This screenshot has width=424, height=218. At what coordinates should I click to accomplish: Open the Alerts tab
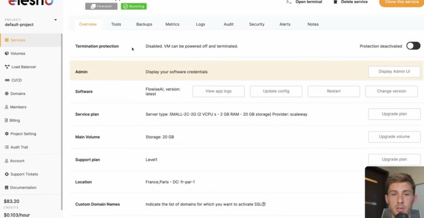click(x=285, y=24)
